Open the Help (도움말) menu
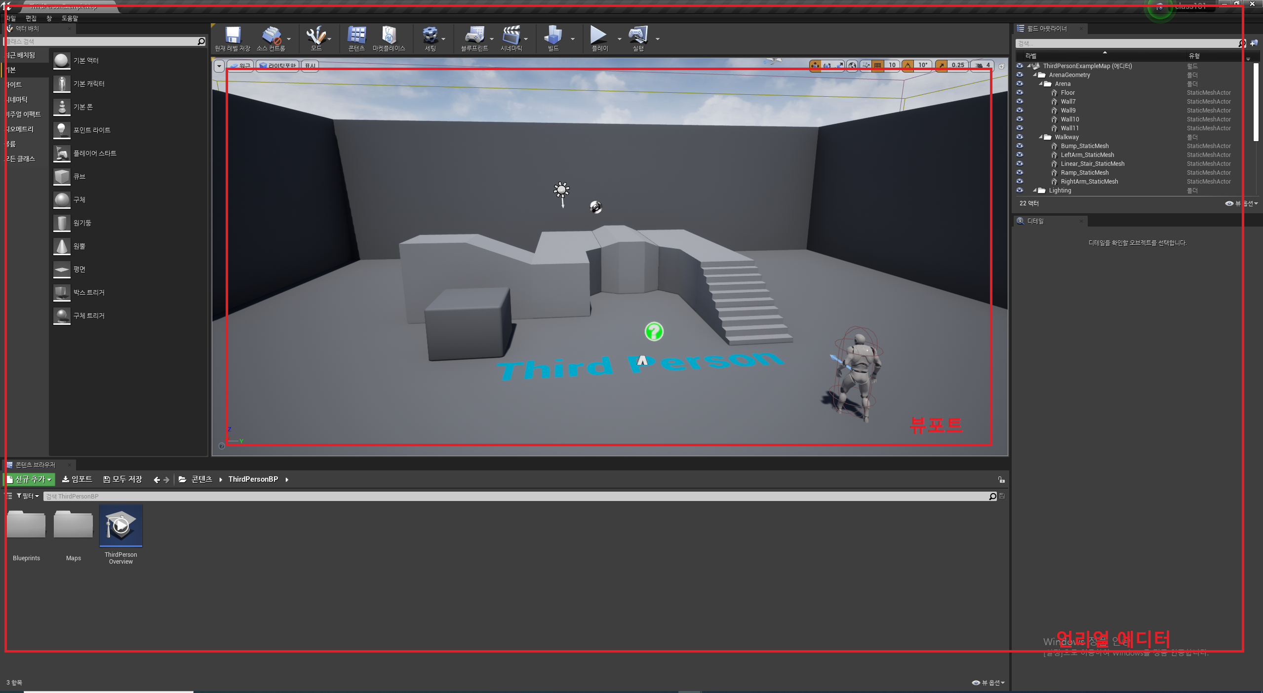 coord(70,18)
